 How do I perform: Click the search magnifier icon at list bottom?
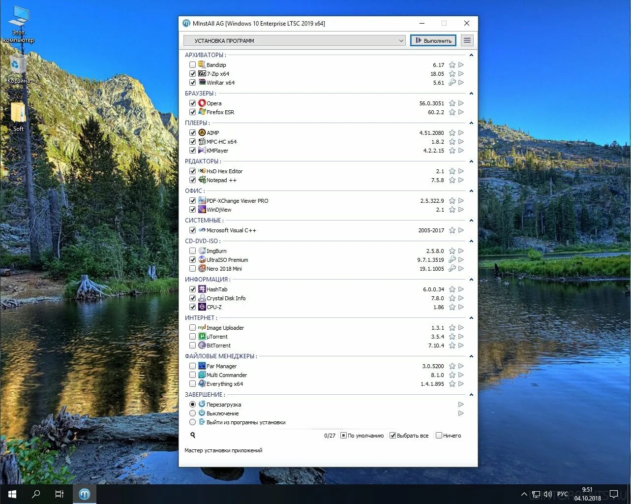coord(193,435)
